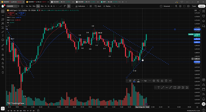Toggle stay in drawing mode pencil-lock
This screenshot has height=112, width=206.
tap(3, 59)
